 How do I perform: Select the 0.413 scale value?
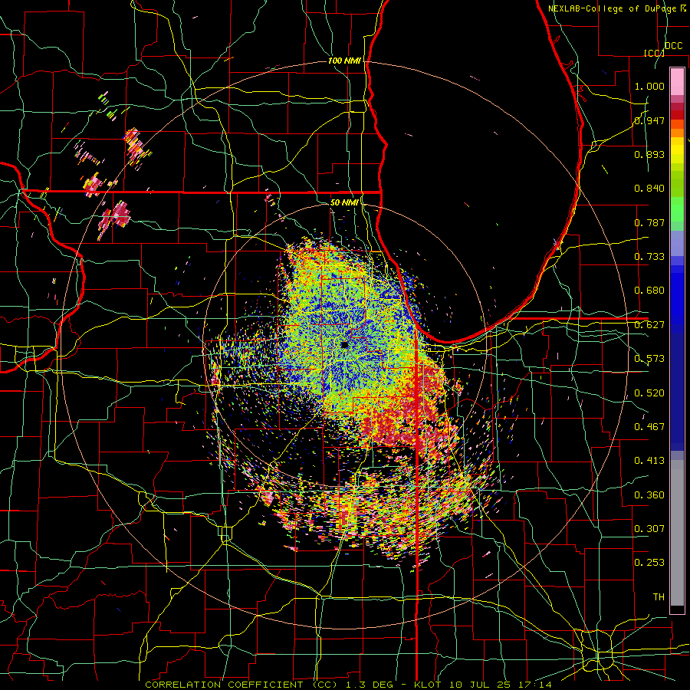(649, 461)
